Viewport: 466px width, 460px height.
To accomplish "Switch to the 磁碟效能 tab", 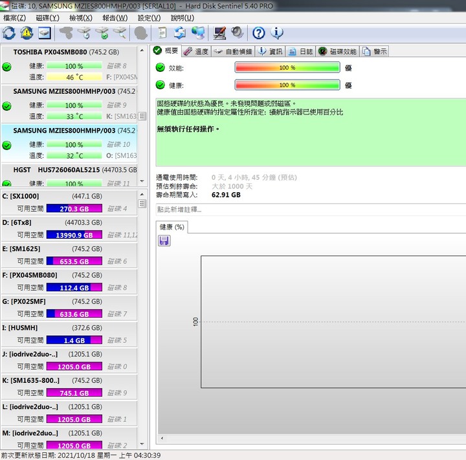I will tap(338, 51).
